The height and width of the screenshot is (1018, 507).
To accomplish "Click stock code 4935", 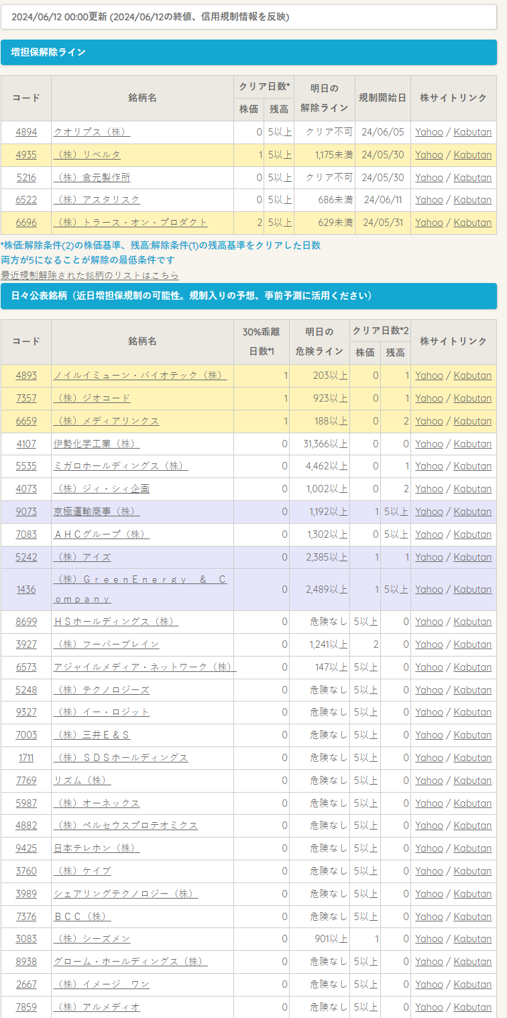I will (x=26, y=155).
